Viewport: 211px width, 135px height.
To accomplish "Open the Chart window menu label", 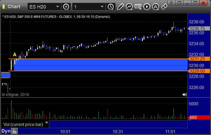I will [14, 7].
